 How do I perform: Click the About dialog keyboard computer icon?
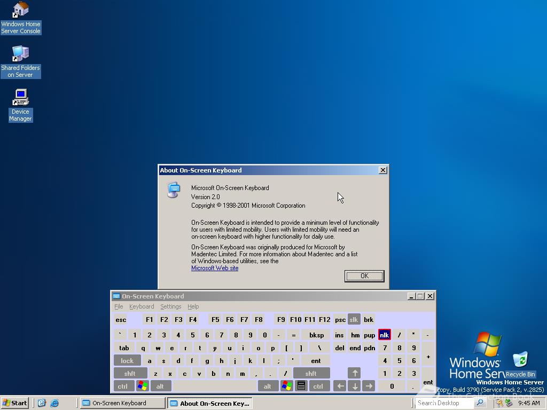point(174,190)
